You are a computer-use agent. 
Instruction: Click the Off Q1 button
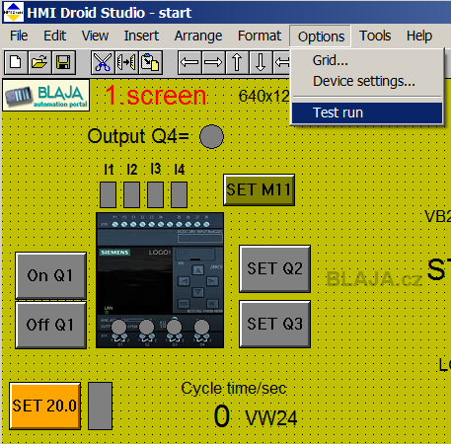coord(50,325)
